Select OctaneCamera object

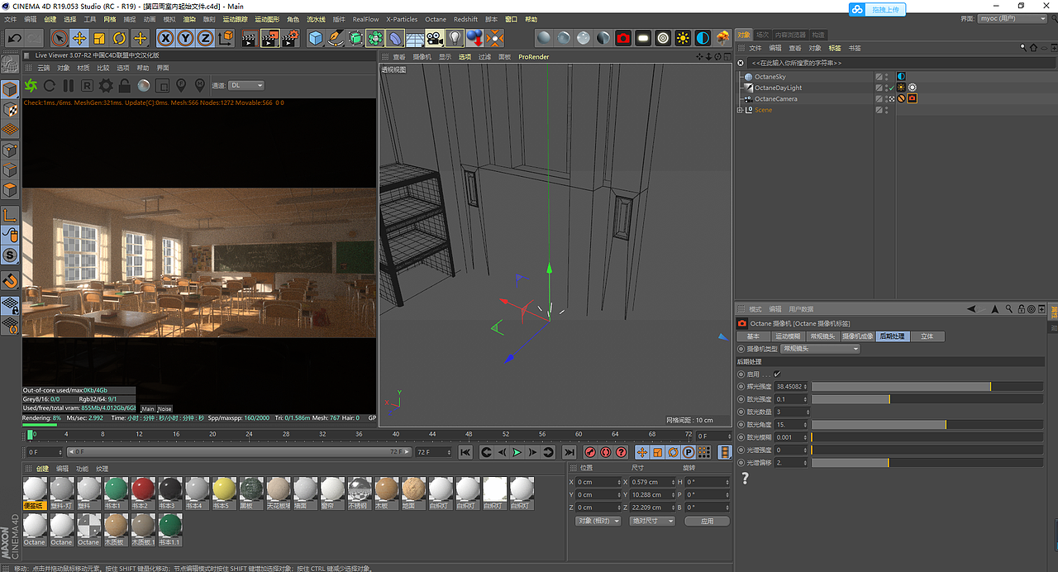tap(775, 98)
